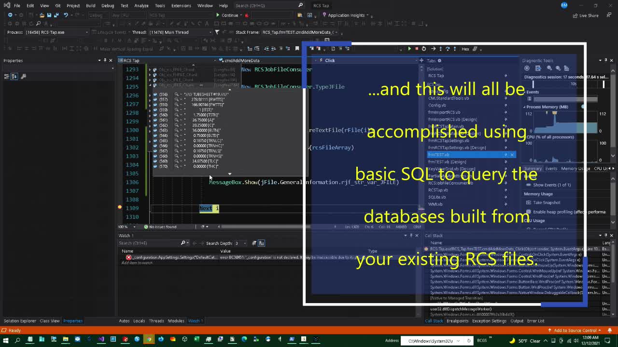Click the Windows Start button
Image resolution: width=618 pixels, height=347 pixels.
pos(6,340)
